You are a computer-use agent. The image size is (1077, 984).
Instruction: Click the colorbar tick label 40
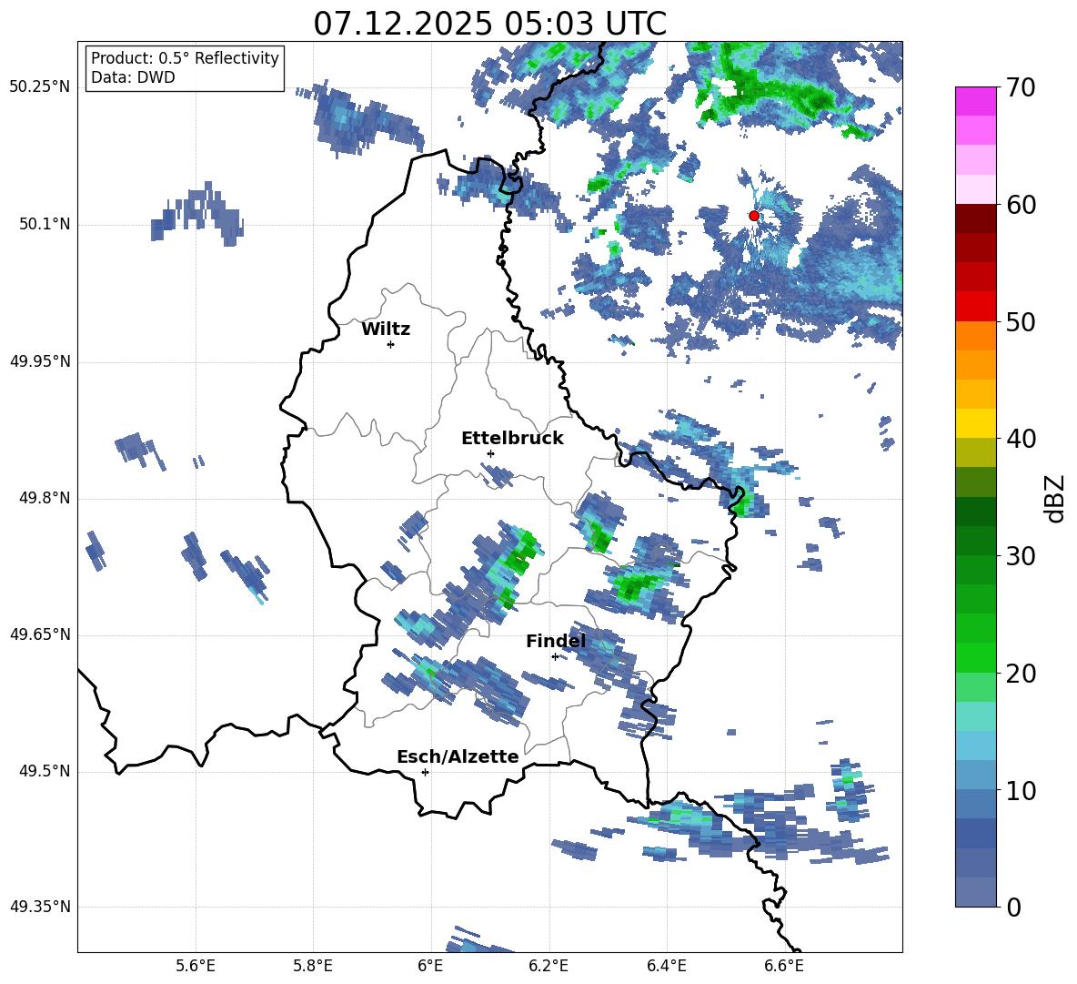pyautogui.click(x=1021, y=439)
